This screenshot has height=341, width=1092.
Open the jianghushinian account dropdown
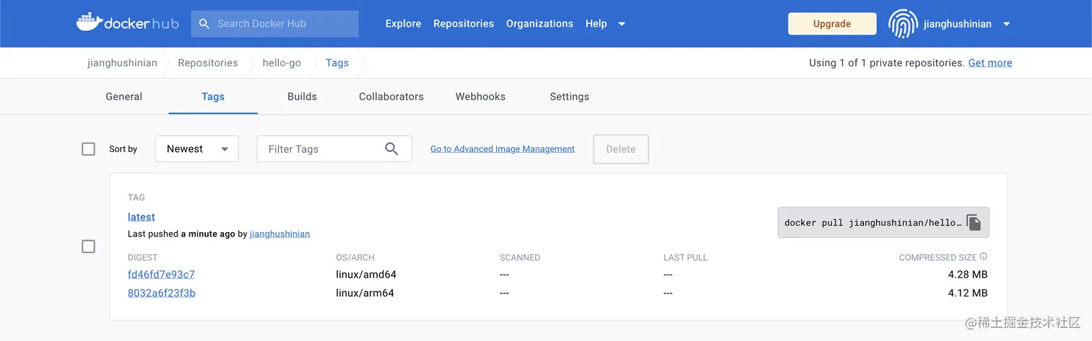point(1006,24)
